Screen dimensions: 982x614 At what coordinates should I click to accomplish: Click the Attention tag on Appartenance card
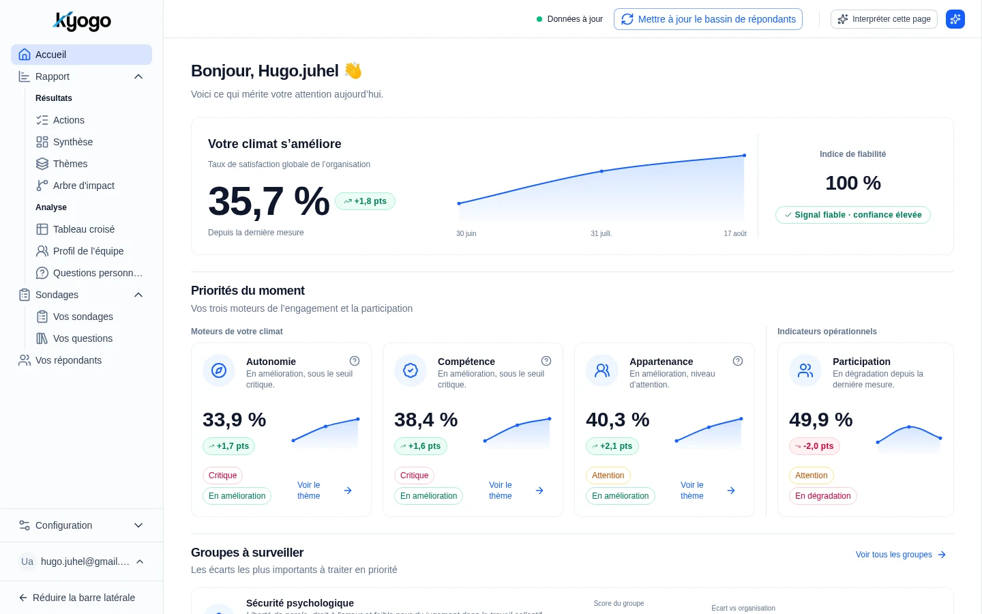pos(608,476)
